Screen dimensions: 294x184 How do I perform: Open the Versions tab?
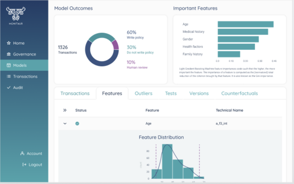[199, 93]
